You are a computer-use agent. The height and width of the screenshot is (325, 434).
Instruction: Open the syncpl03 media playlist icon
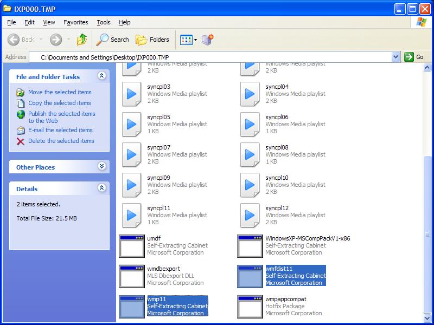point(131,94)
